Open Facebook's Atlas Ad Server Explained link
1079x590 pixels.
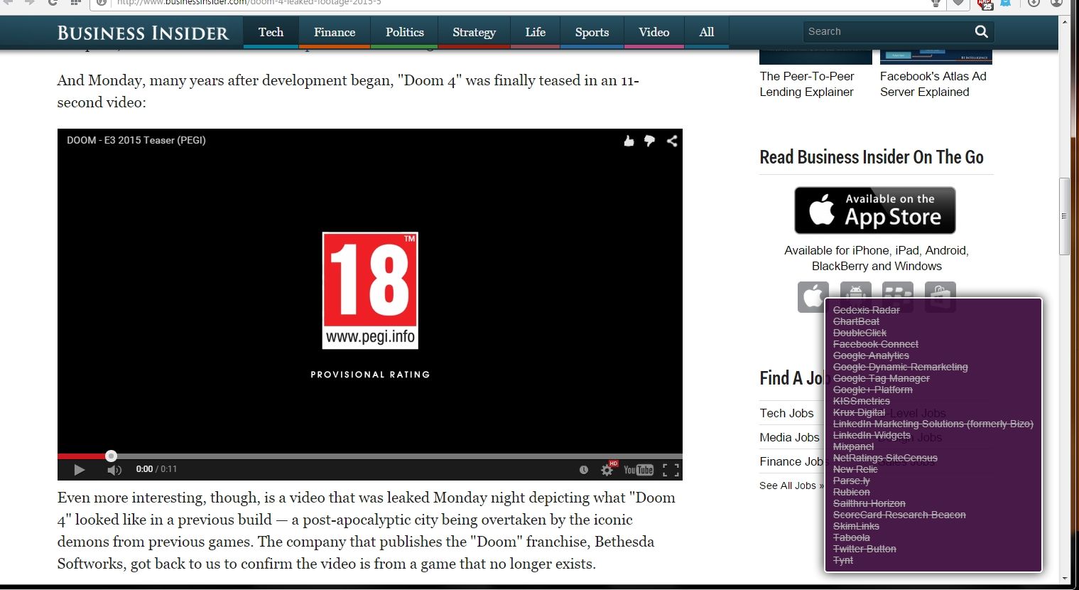(933, 84)
